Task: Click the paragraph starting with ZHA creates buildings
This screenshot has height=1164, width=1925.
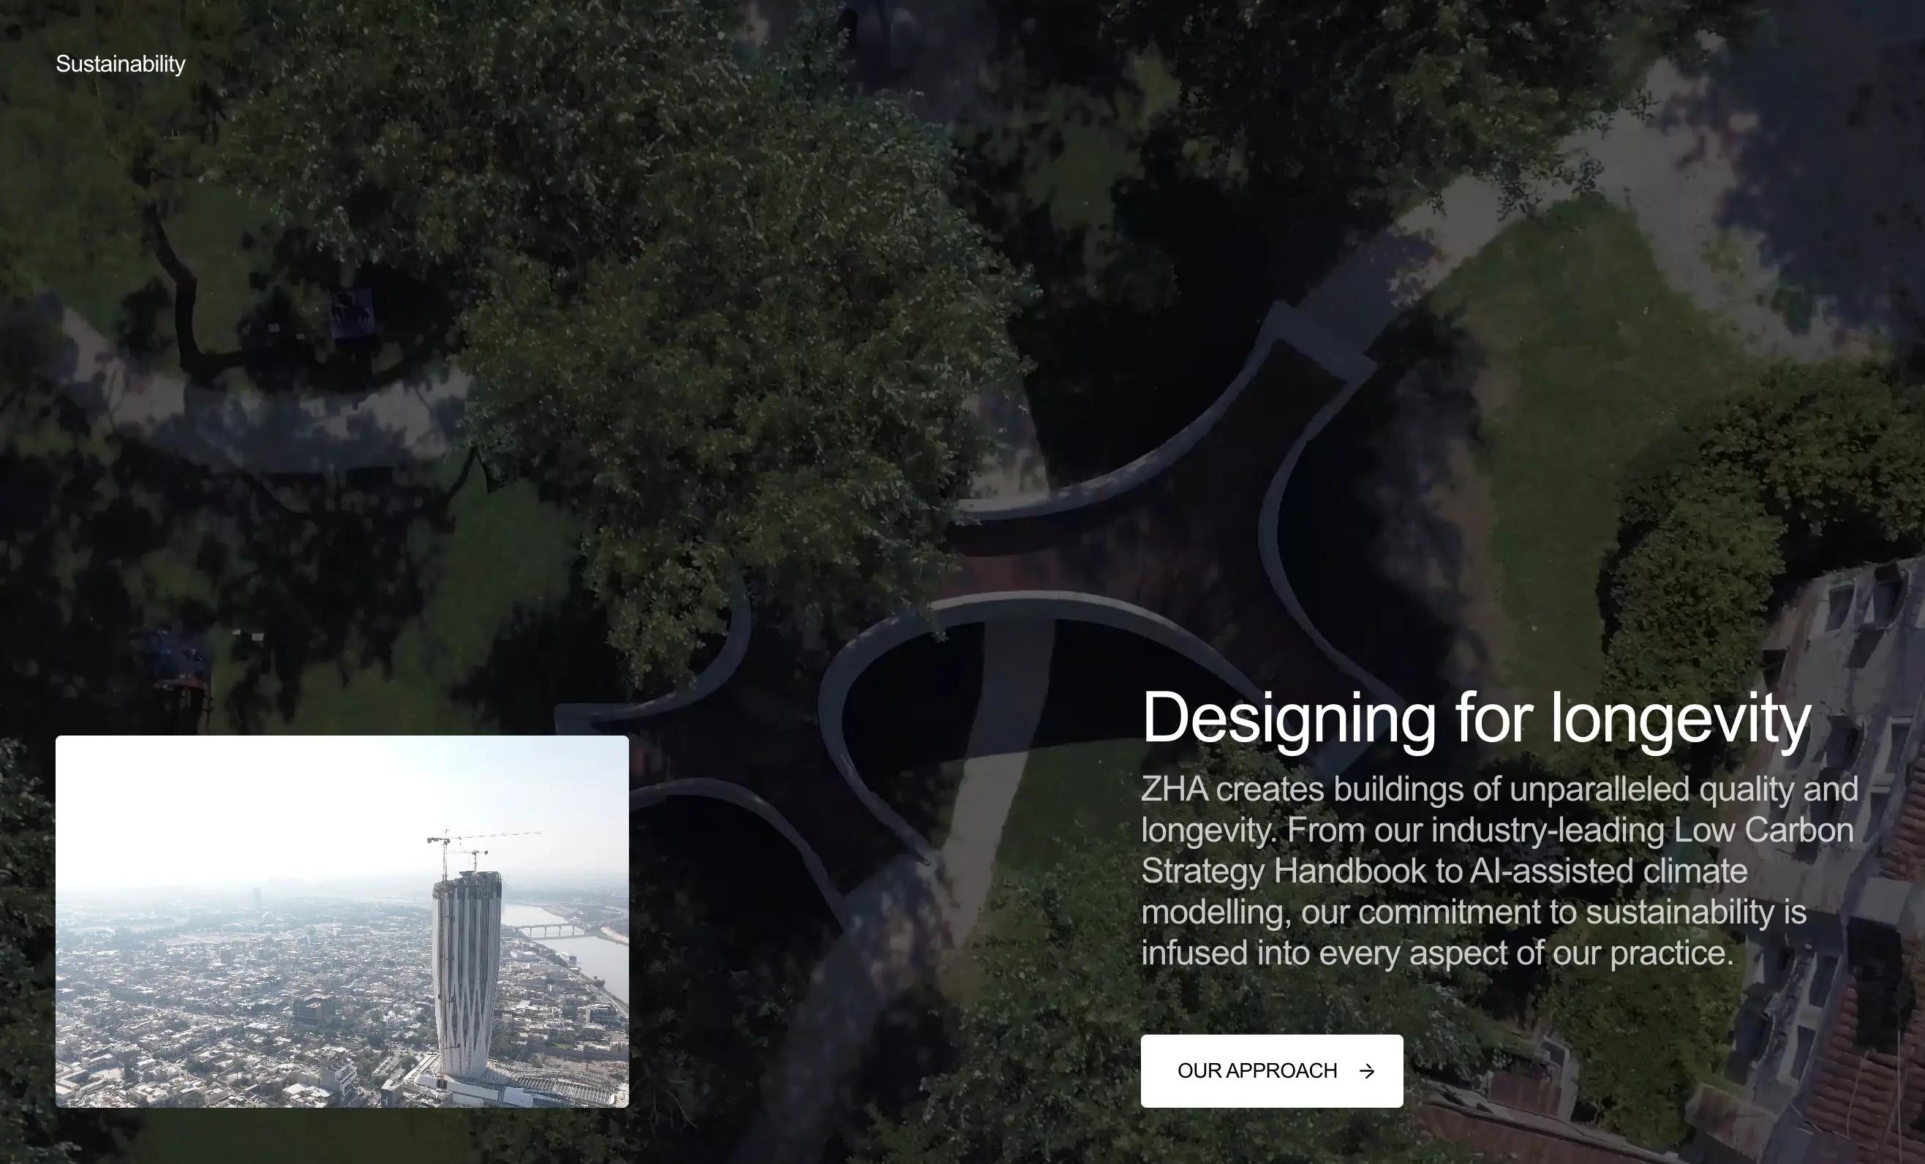Action: pyautogui.click(x=1499, y=871)
